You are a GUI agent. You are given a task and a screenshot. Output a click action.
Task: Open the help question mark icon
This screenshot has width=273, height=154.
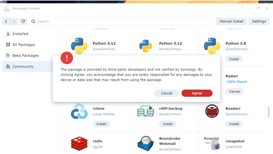[242, 9]
